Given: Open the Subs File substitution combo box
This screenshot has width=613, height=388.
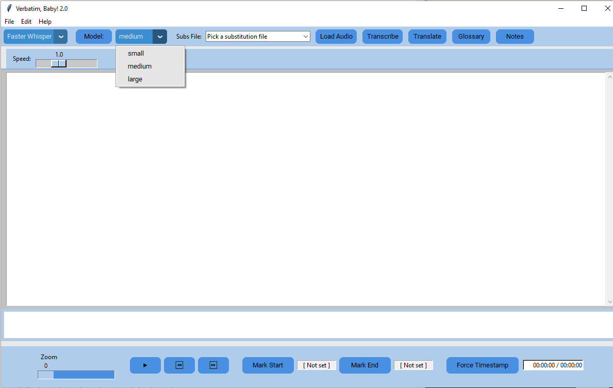Looking at the screenshot, I should (258, 37).
